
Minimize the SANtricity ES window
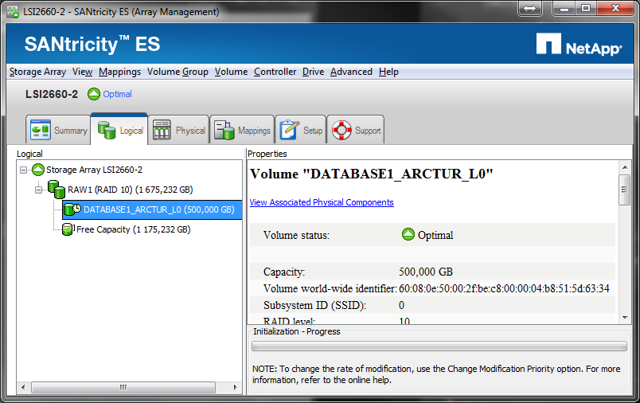click(564, 8)
